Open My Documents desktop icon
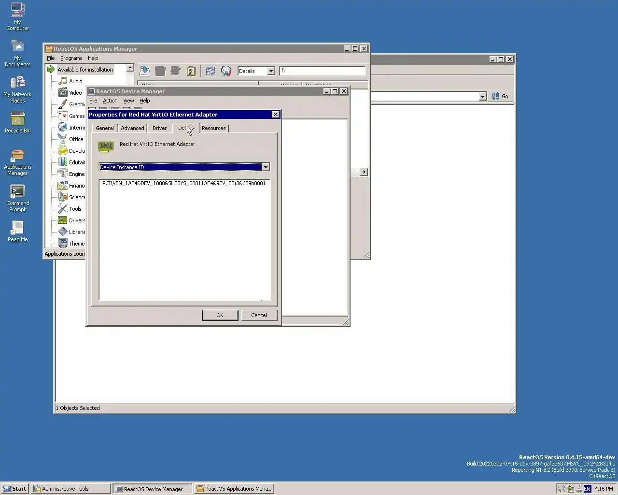This screenshot has width=618, height=495. [17, 53]
